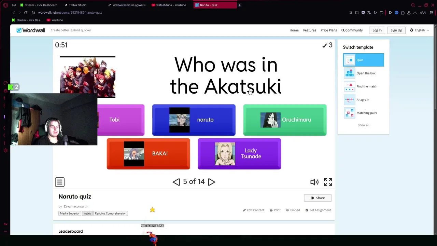437x246 pixels.
Task: Mute quiz sound with the speaker icon
Action: [314, 182]
